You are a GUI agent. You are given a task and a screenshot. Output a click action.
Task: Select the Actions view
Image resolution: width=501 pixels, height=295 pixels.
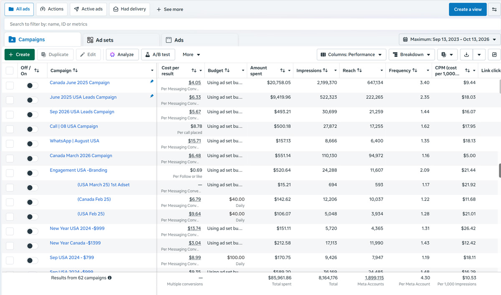tap(52, 9)
